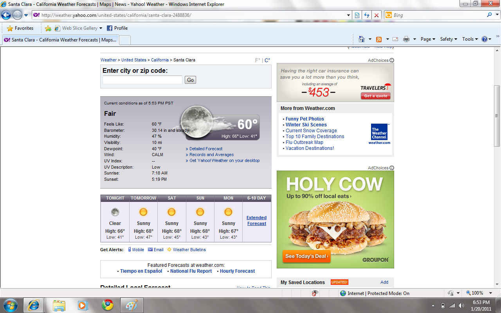Click the Bing search magnifier icon
Screen dimensions: 501x313
(x=489, y=15)
